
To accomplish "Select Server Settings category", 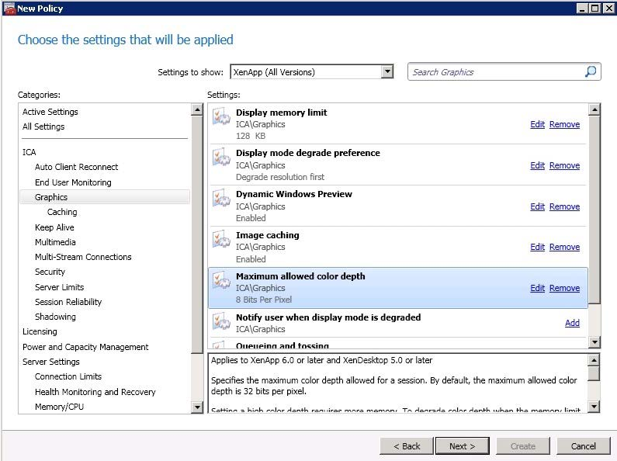I will 50,362.
